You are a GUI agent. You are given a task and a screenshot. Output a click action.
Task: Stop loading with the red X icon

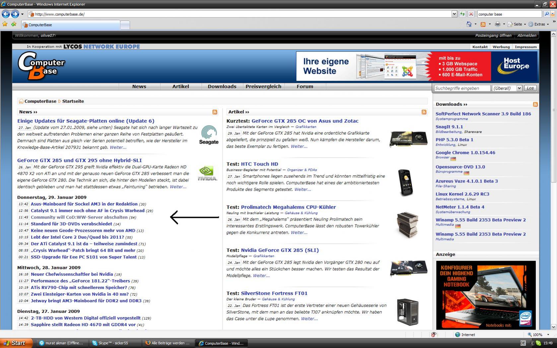pyautogui.click(x=471, y=14)
